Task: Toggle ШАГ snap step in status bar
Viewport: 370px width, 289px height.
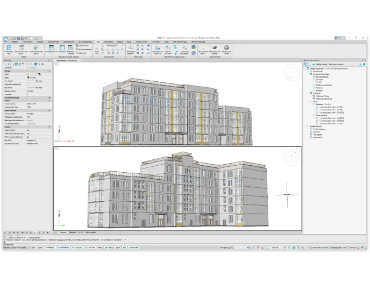Action: pos(33,248)
